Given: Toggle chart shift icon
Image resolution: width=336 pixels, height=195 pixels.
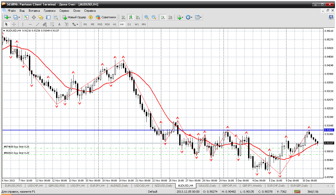Looking at the screenshot, I should [170, 17].
